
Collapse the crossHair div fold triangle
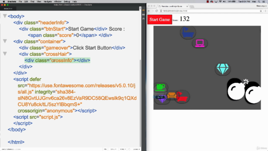[5, 54]
